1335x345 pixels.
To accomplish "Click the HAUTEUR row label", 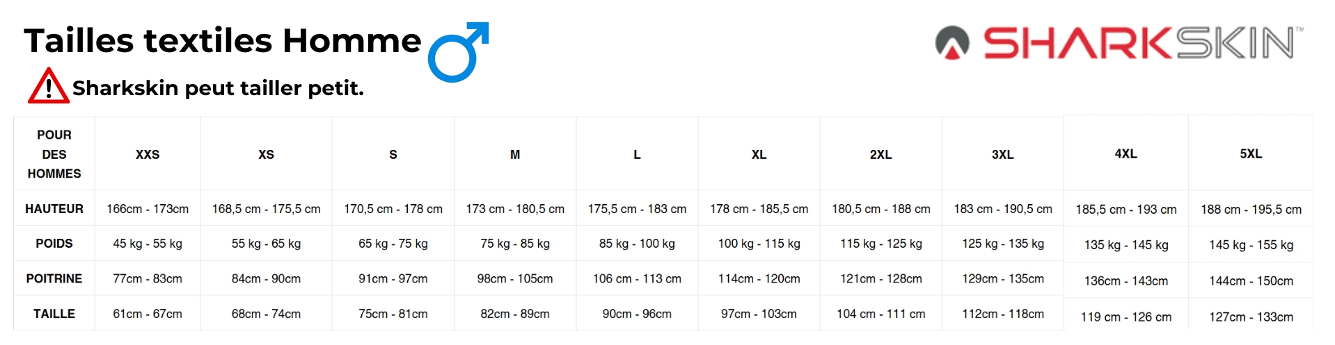I will click(54, 208).
